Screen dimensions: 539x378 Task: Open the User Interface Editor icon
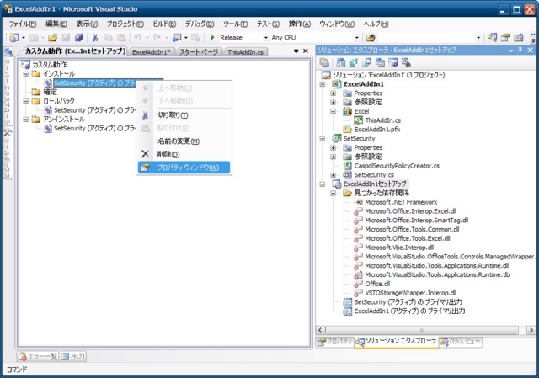pyautogui.click(x=380, y=62)
